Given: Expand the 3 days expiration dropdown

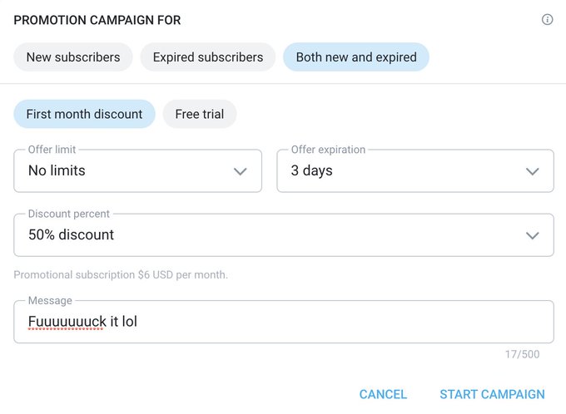Looking at the screenshot, I should click(x=415, y=170).
